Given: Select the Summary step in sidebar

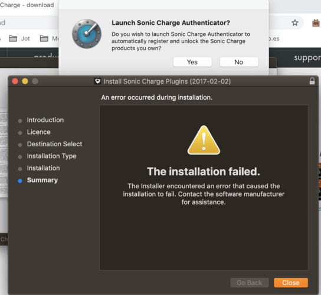Looking at the screenshot, I should pyautogui.click(x=42, y=180).
